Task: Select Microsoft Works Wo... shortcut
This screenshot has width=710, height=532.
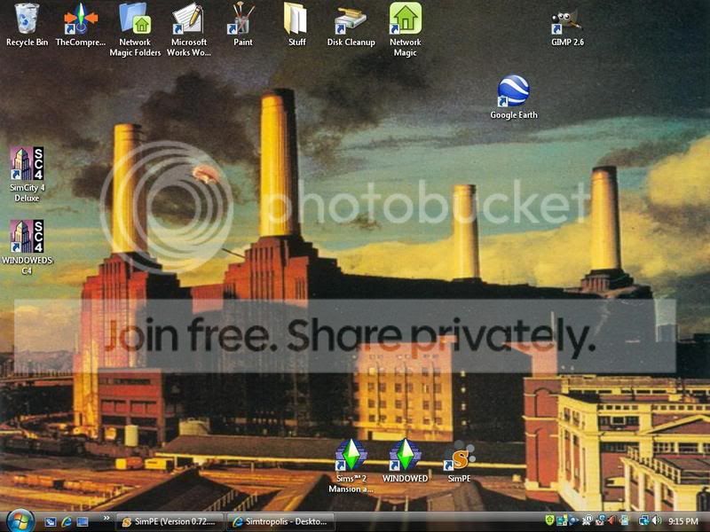Action: click(189, 30)
